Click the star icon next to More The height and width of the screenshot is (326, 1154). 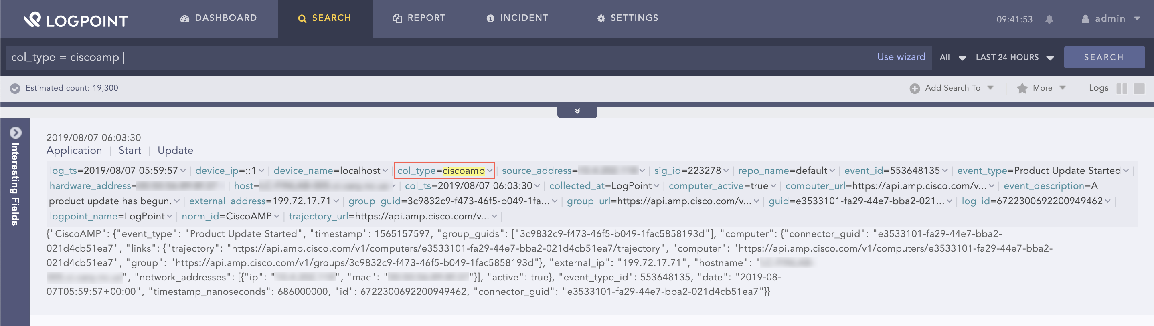point(1022,88)
